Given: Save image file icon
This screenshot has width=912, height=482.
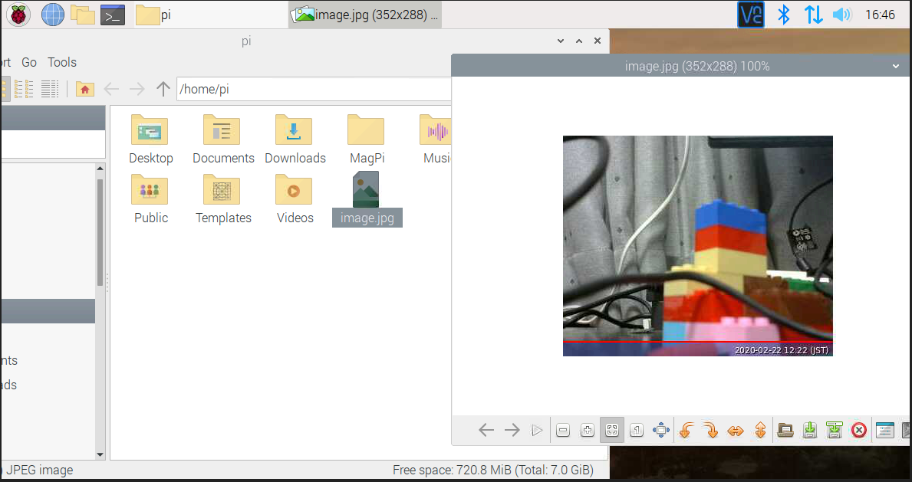Looking at the screenshot, I should click(810, 431).
